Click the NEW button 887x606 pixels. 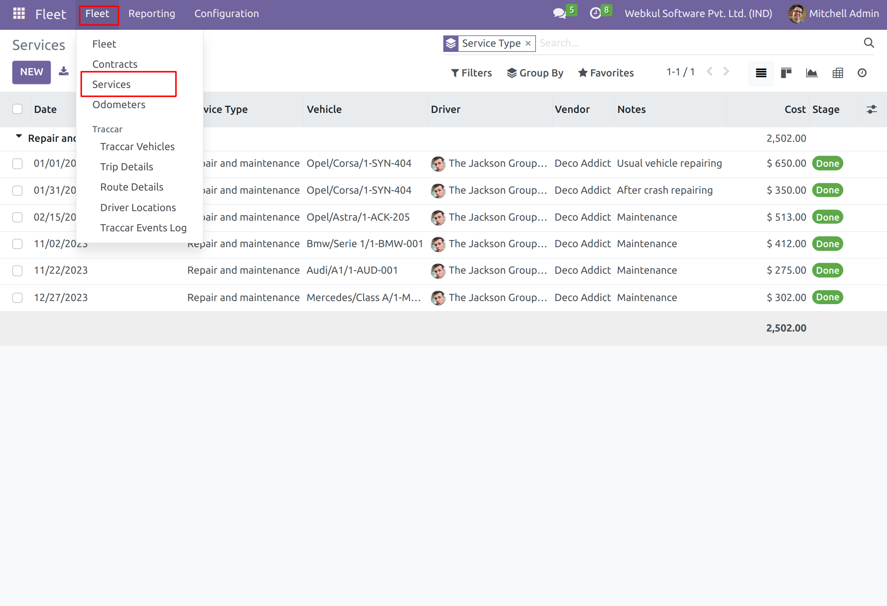coord(31,72)
